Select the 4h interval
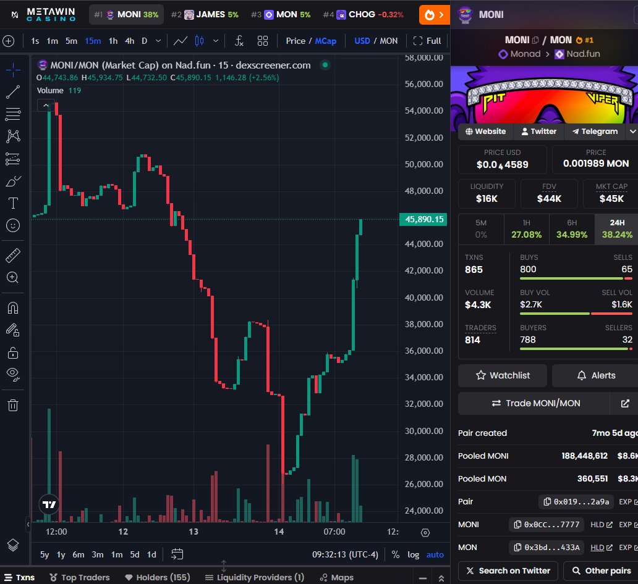This screenshot has height=584, width=638. click(129, 41)
